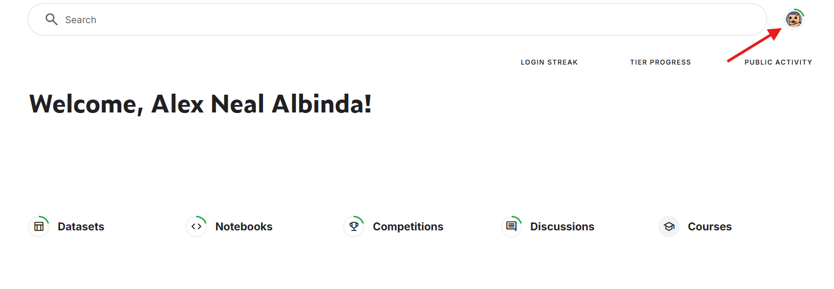Go to the Competitions text label
Screen dimensions: 834x289
coord(408,227)
